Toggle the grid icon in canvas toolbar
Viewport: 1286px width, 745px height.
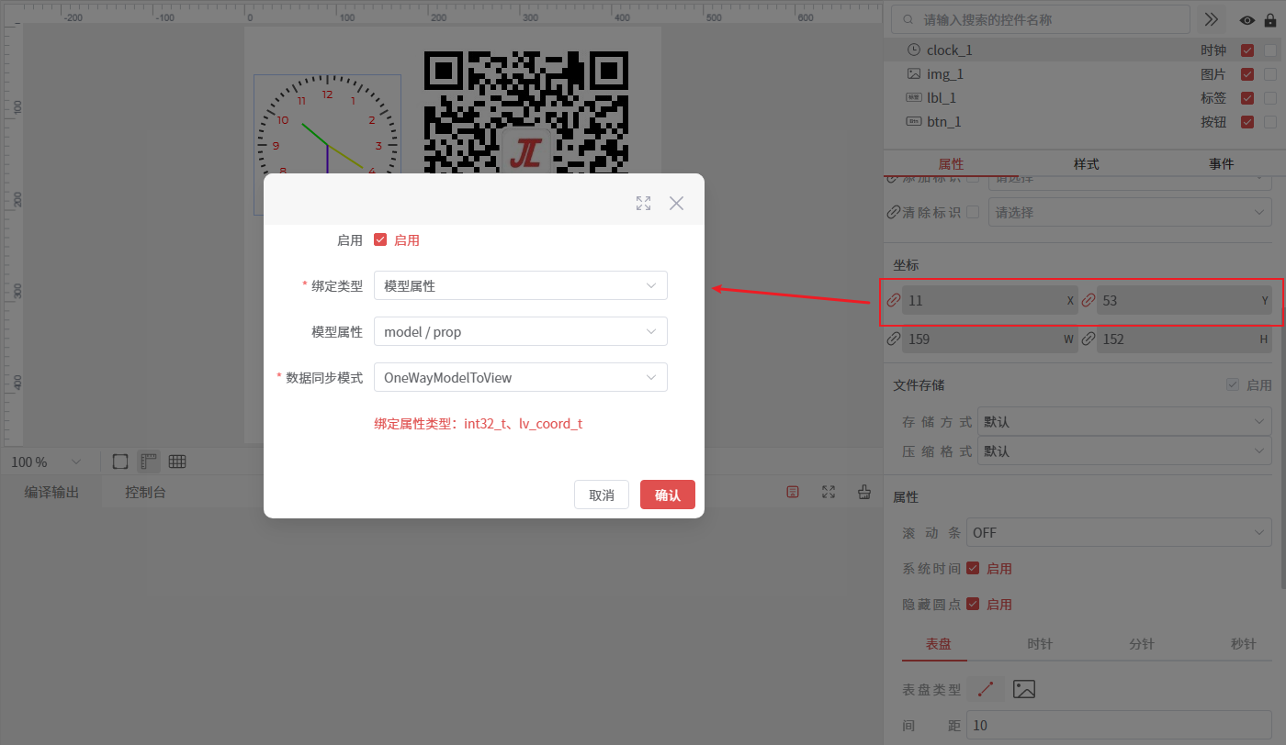[x=177, y=461]
